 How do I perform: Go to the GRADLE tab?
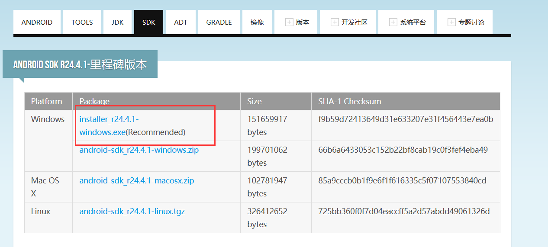click(219, 22)
